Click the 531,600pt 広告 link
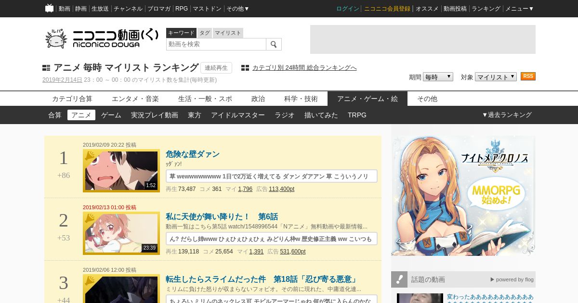Screen dimensions: 578x303 [x=293, y=252]
